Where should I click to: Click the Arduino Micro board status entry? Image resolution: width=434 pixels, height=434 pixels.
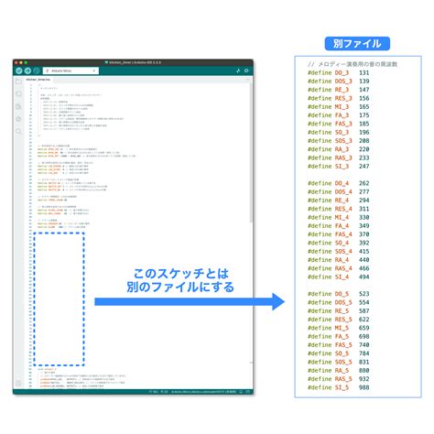(x=204, y=392)
